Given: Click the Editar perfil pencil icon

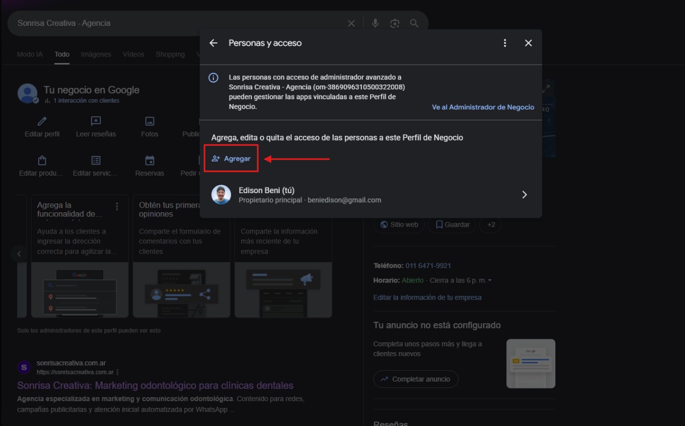Looking at the screenshot, I should click(42, 121).
